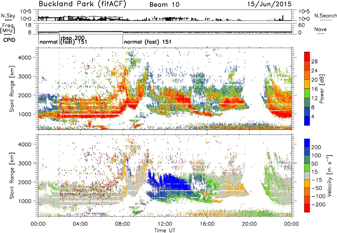Click the date '15/Jun/2015'
This screenshot has height=233, width=337.
(x=269, y=4)
